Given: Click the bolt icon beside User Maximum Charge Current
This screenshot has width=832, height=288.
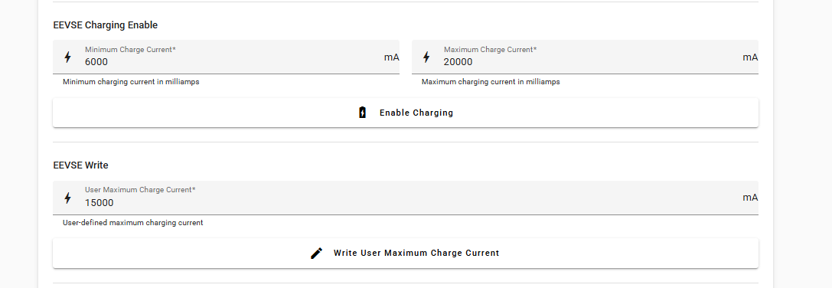Looking at the screenshot, I should tap(67, 198).
